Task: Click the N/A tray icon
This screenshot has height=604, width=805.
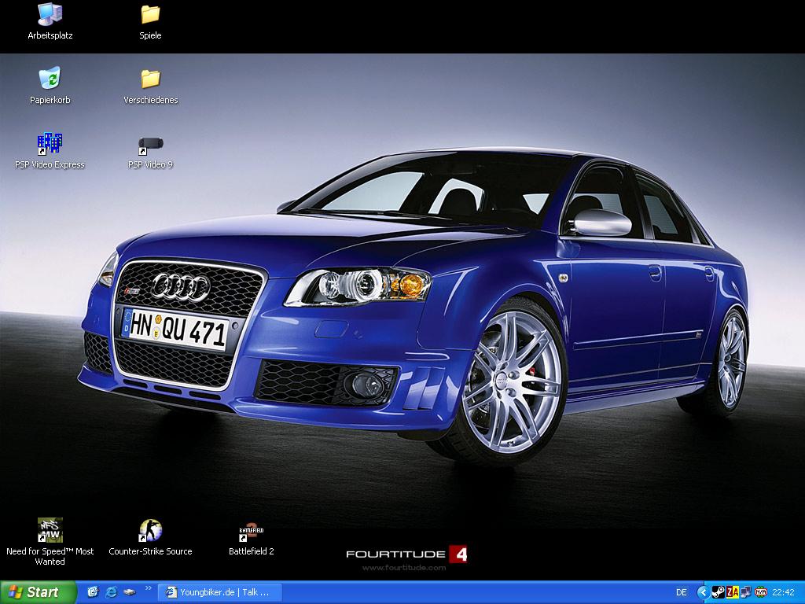Action: 761,592
